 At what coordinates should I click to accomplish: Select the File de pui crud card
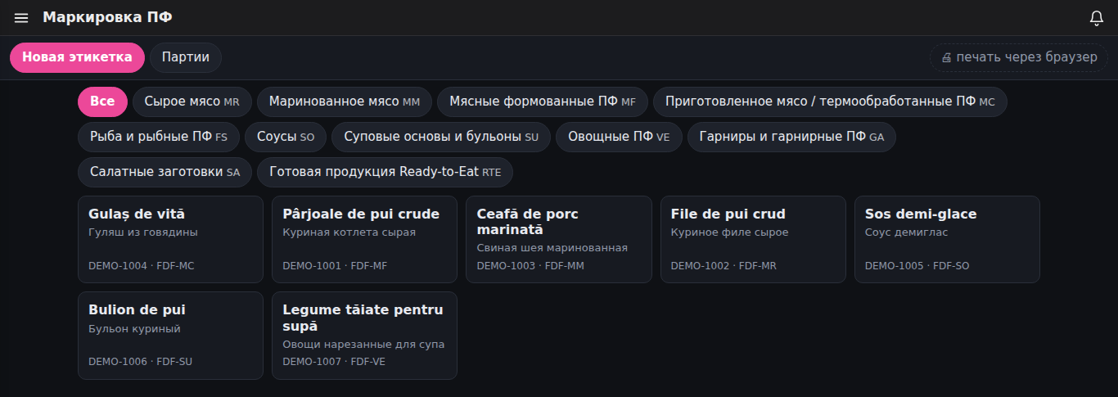753,239
